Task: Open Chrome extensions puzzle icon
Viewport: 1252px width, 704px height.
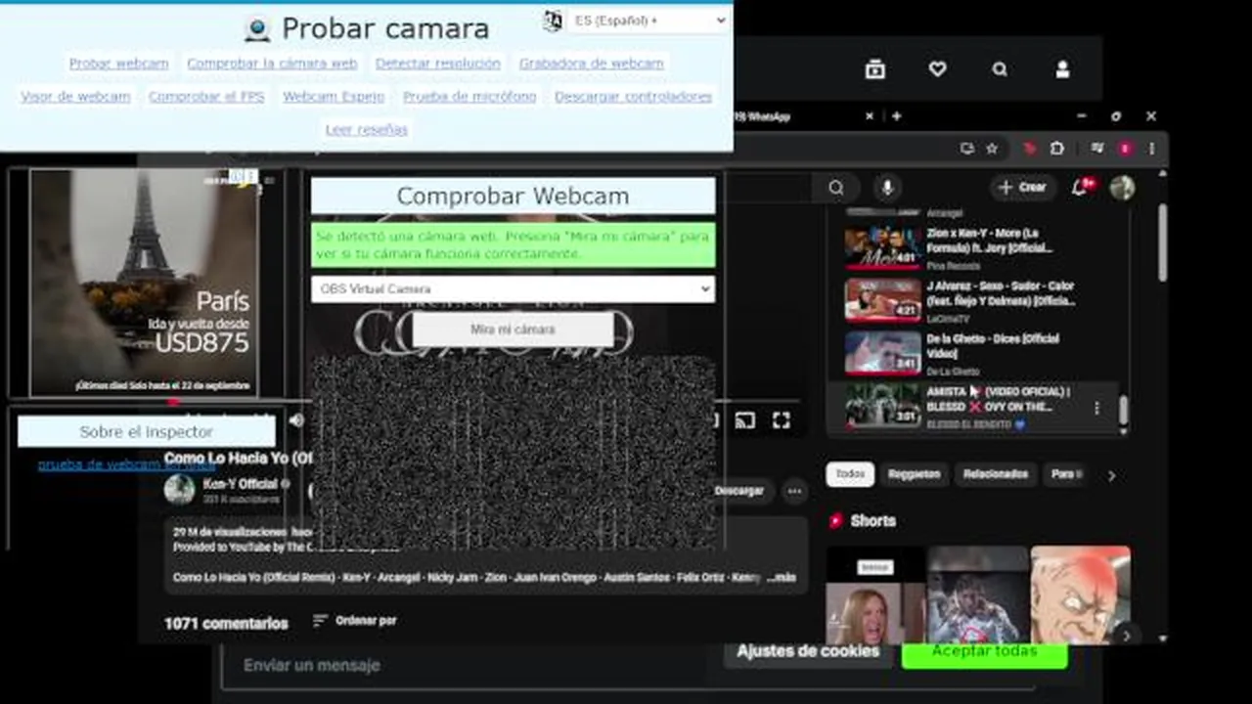Action: (1057, 149)
